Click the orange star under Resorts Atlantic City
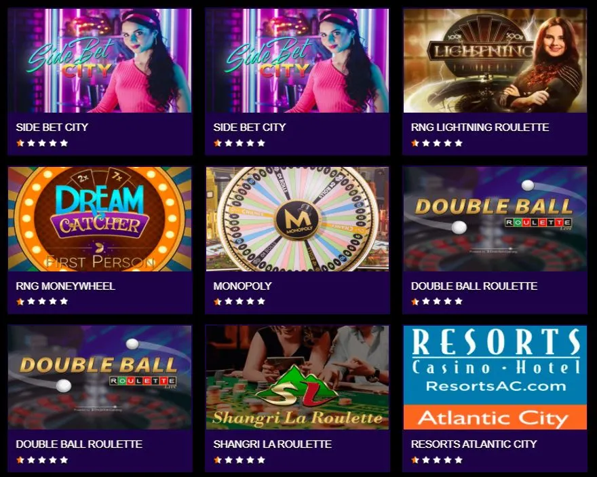Viewport: 597px width, 477px height. (x=415, y=460)
